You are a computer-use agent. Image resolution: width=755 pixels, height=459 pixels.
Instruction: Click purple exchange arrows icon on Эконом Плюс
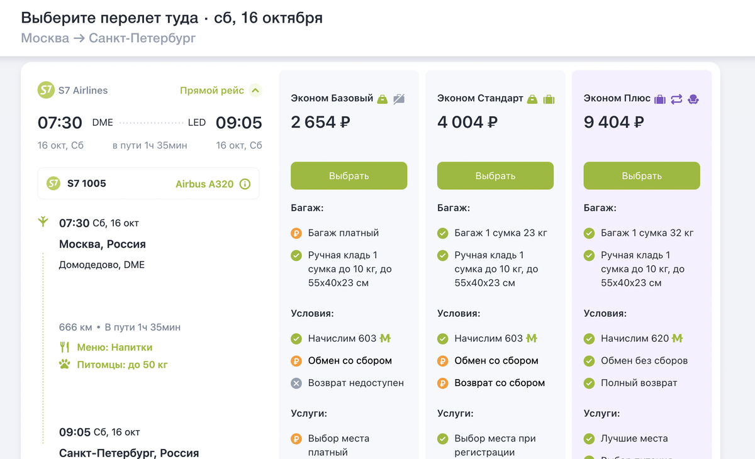click(x=677, y=98)
